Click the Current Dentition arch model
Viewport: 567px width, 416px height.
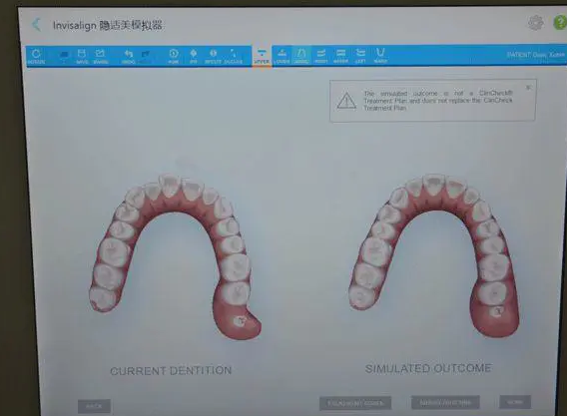pos(175,256)
